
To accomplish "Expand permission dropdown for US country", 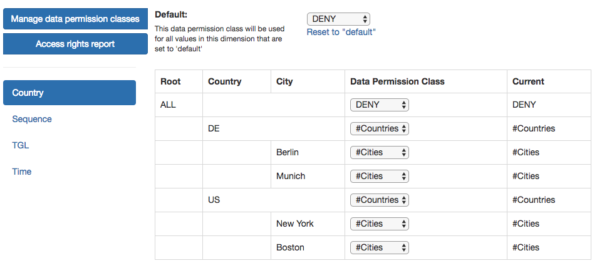I will [x=379, y=200].
